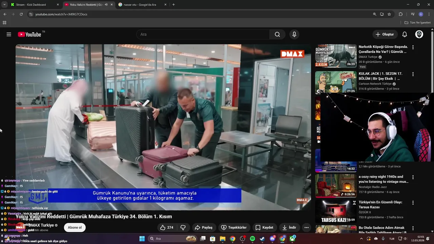Open the Chrome three-dot menu
This screenshot has height=244, width=434.
429,14
